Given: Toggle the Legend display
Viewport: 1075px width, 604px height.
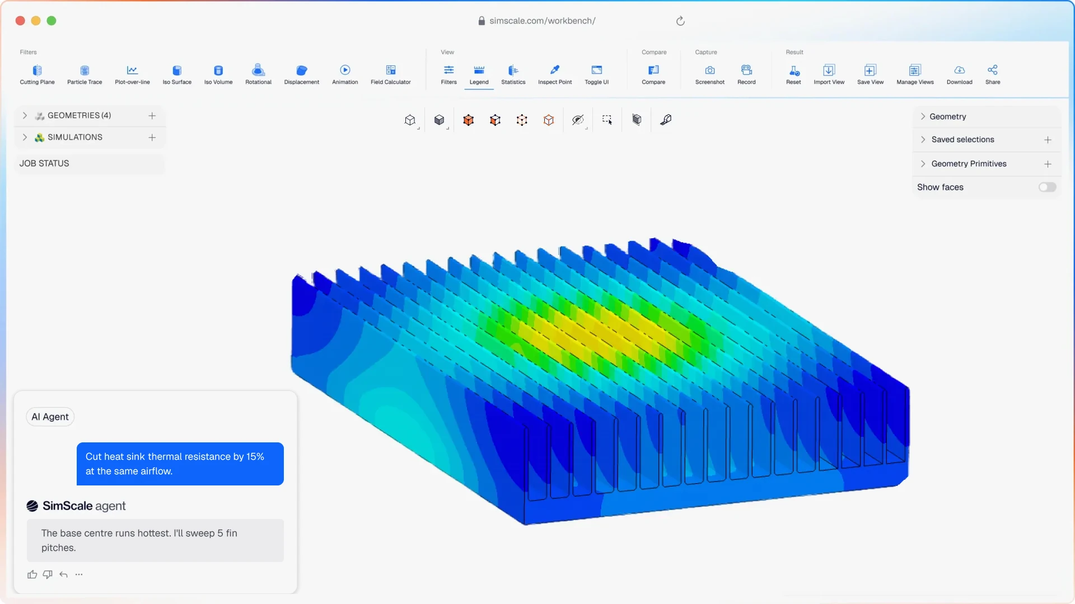Looking at the screenshot, I should tap(479, 74).
